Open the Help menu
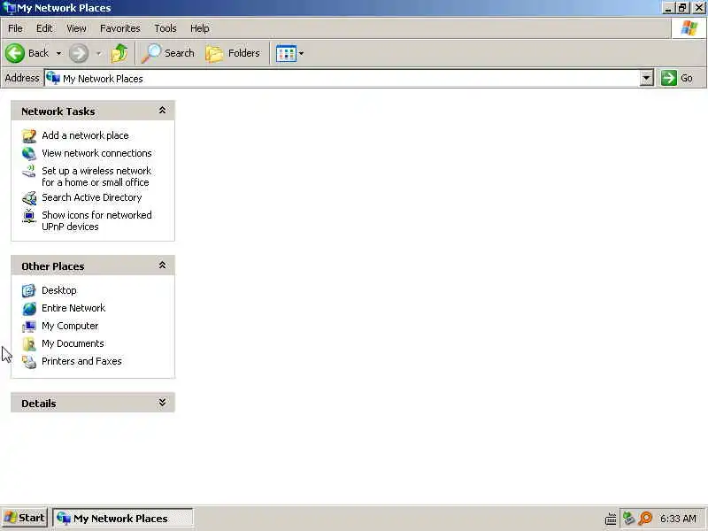The width and height of the screenshot is (708, 531). tap(200, 28)
